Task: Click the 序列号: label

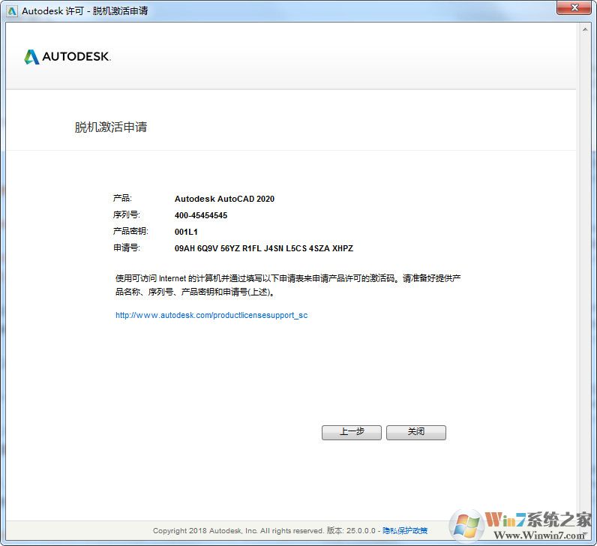Action: [127, 215]
